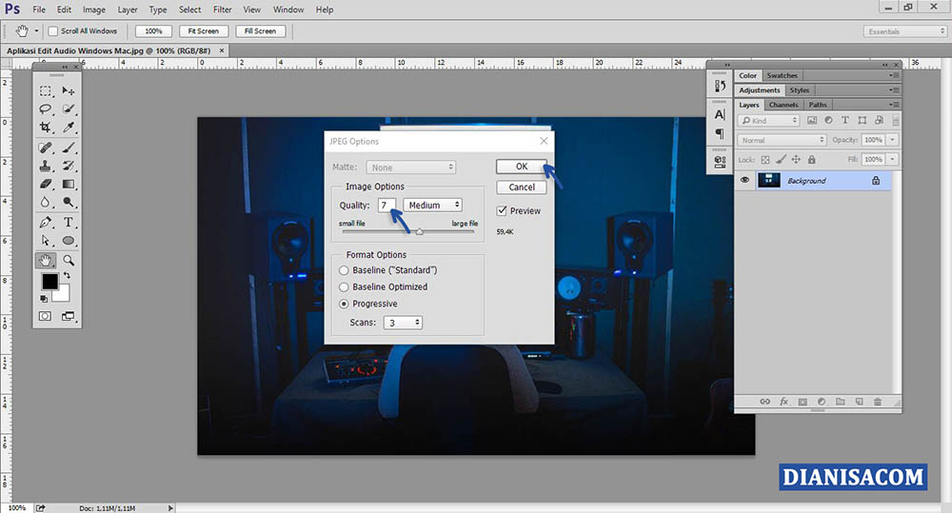The image size is (952, 513).
Task: Select the Blur tool
Action: [46, 202]
